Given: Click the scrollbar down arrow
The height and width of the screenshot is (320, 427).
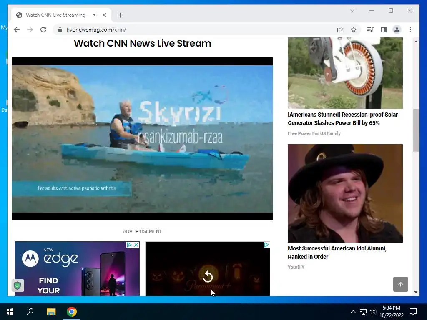Looking at the screenshot, I should click(416, 292).
